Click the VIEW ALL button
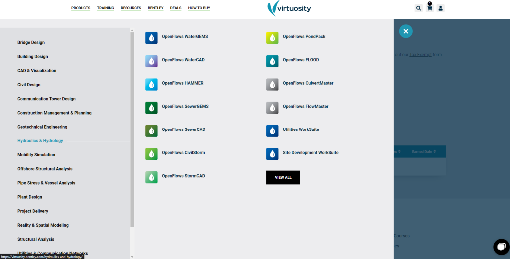 pos(283,178)
